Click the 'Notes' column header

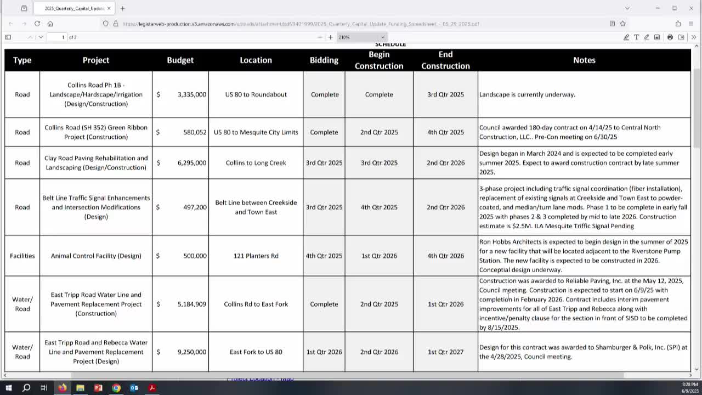point(584,60)
